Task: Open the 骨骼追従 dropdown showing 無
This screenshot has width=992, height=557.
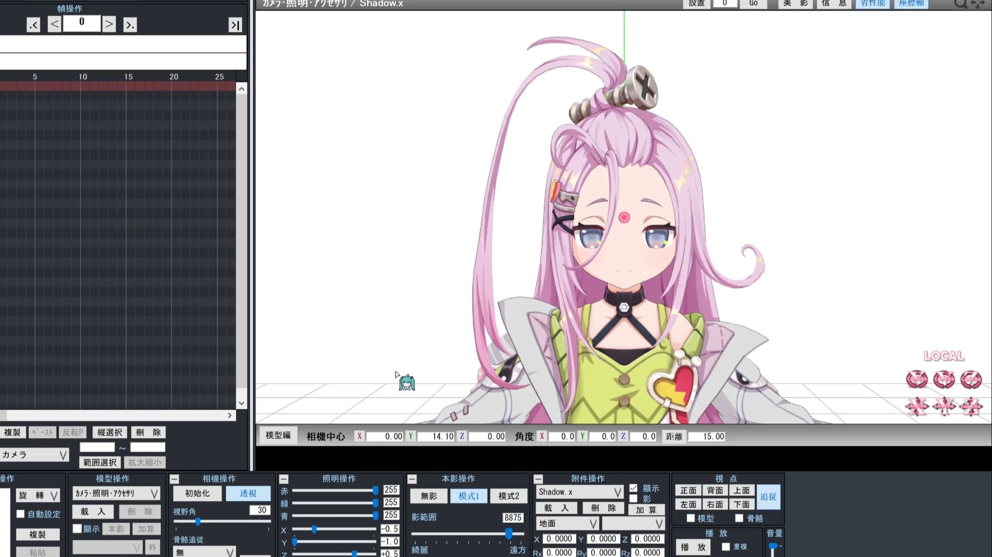Action: point(204,552)
